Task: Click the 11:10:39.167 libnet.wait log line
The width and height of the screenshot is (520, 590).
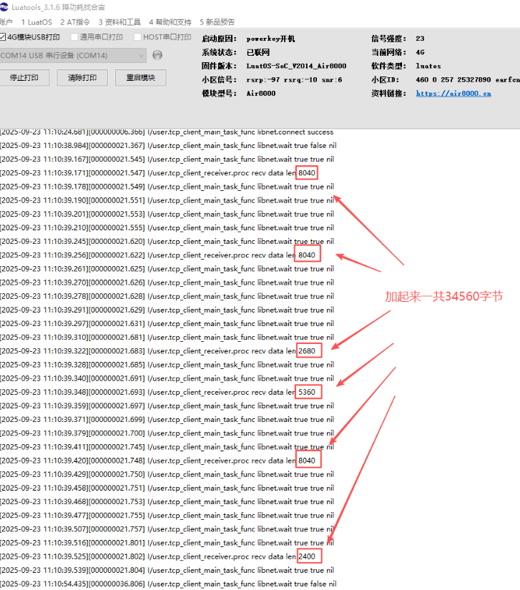Action: [x=167, y=159]
